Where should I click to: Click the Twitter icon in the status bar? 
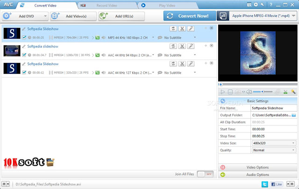[265, 184]
